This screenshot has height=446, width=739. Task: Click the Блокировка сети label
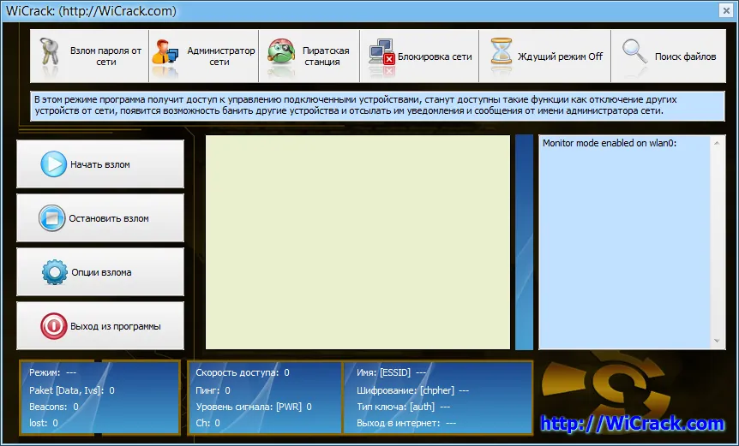click(435, 56)
